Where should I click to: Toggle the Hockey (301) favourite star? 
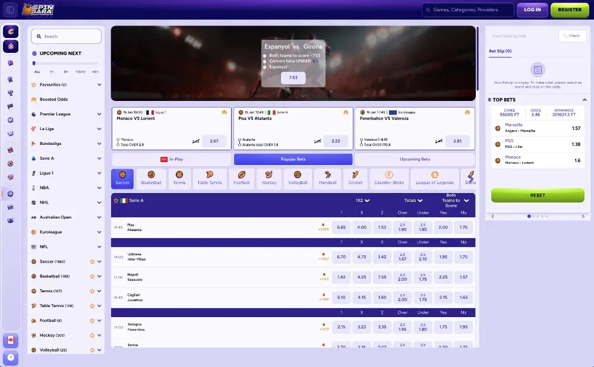92,335
